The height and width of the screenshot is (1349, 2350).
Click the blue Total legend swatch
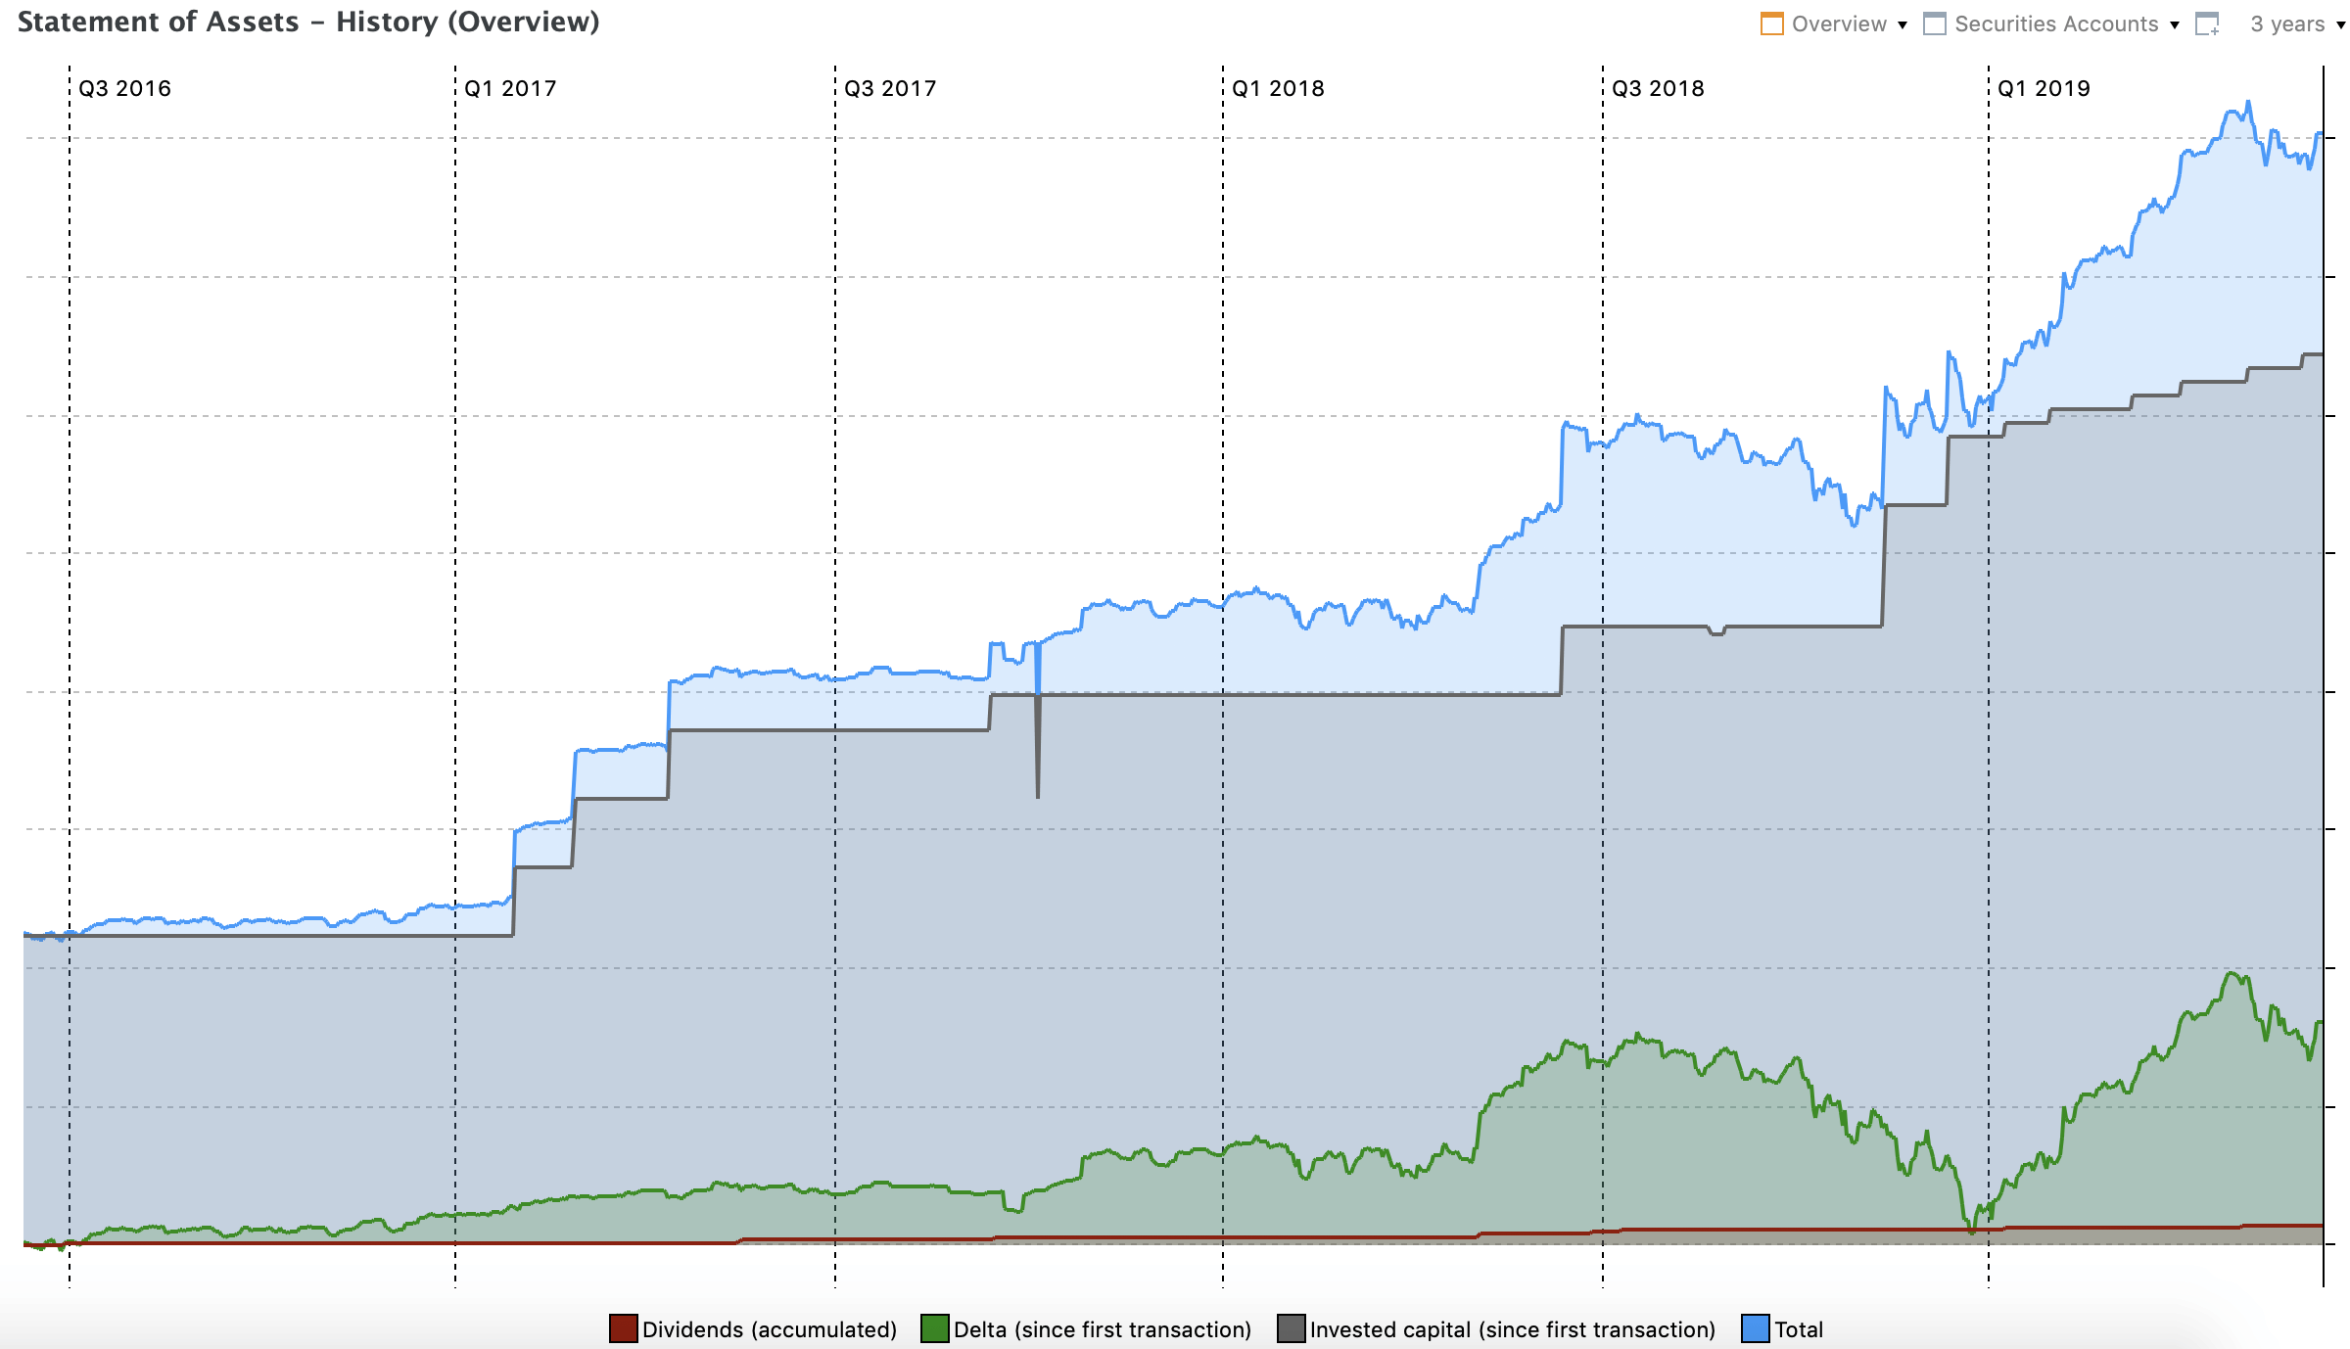pos(1755,1329)
